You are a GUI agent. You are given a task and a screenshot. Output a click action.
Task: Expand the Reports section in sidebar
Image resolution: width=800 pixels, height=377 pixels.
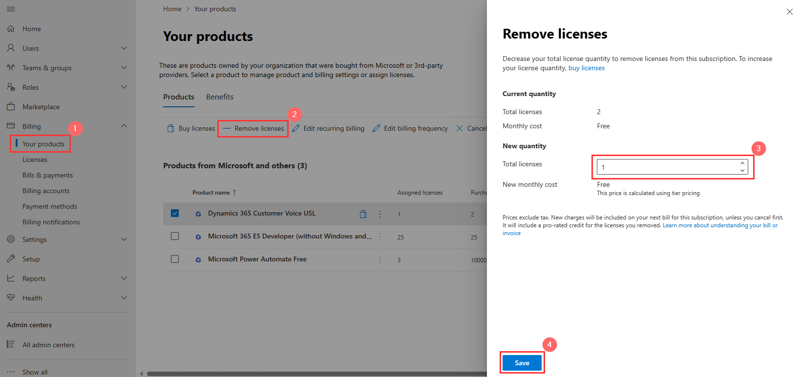(x=124, y=278)
